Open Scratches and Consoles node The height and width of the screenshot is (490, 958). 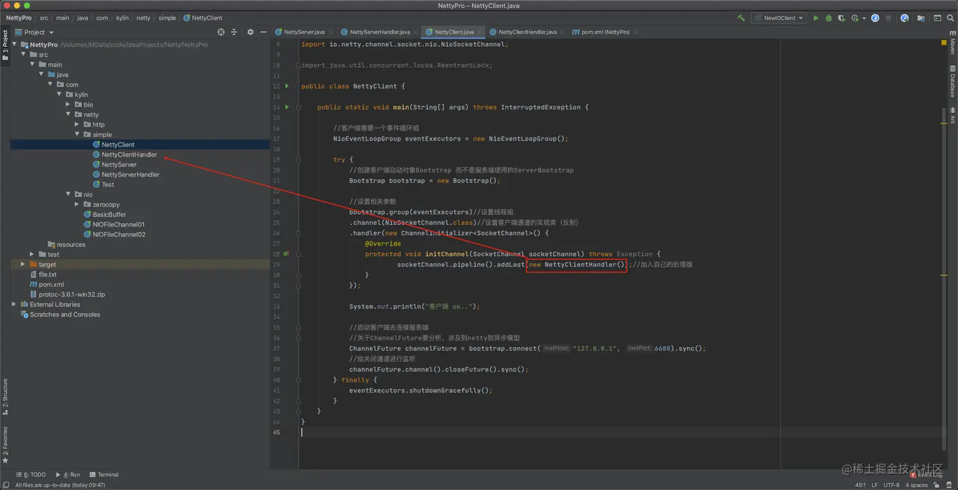[65, 314]
